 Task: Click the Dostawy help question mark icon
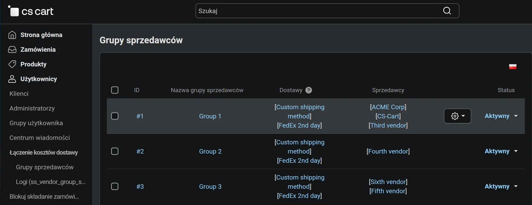pyautogui.click(x=309, y=90)
